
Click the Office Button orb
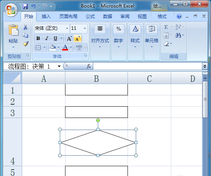click(x=11, y=10)
